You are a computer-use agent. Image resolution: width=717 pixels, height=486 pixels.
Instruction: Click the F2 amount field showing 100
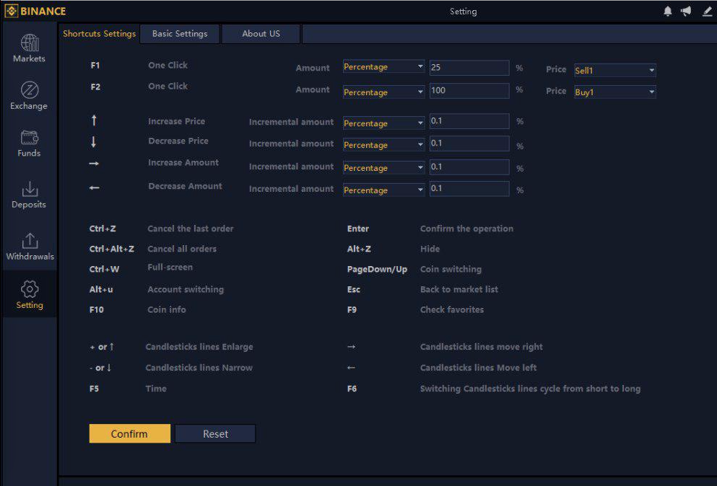[469, 90]
